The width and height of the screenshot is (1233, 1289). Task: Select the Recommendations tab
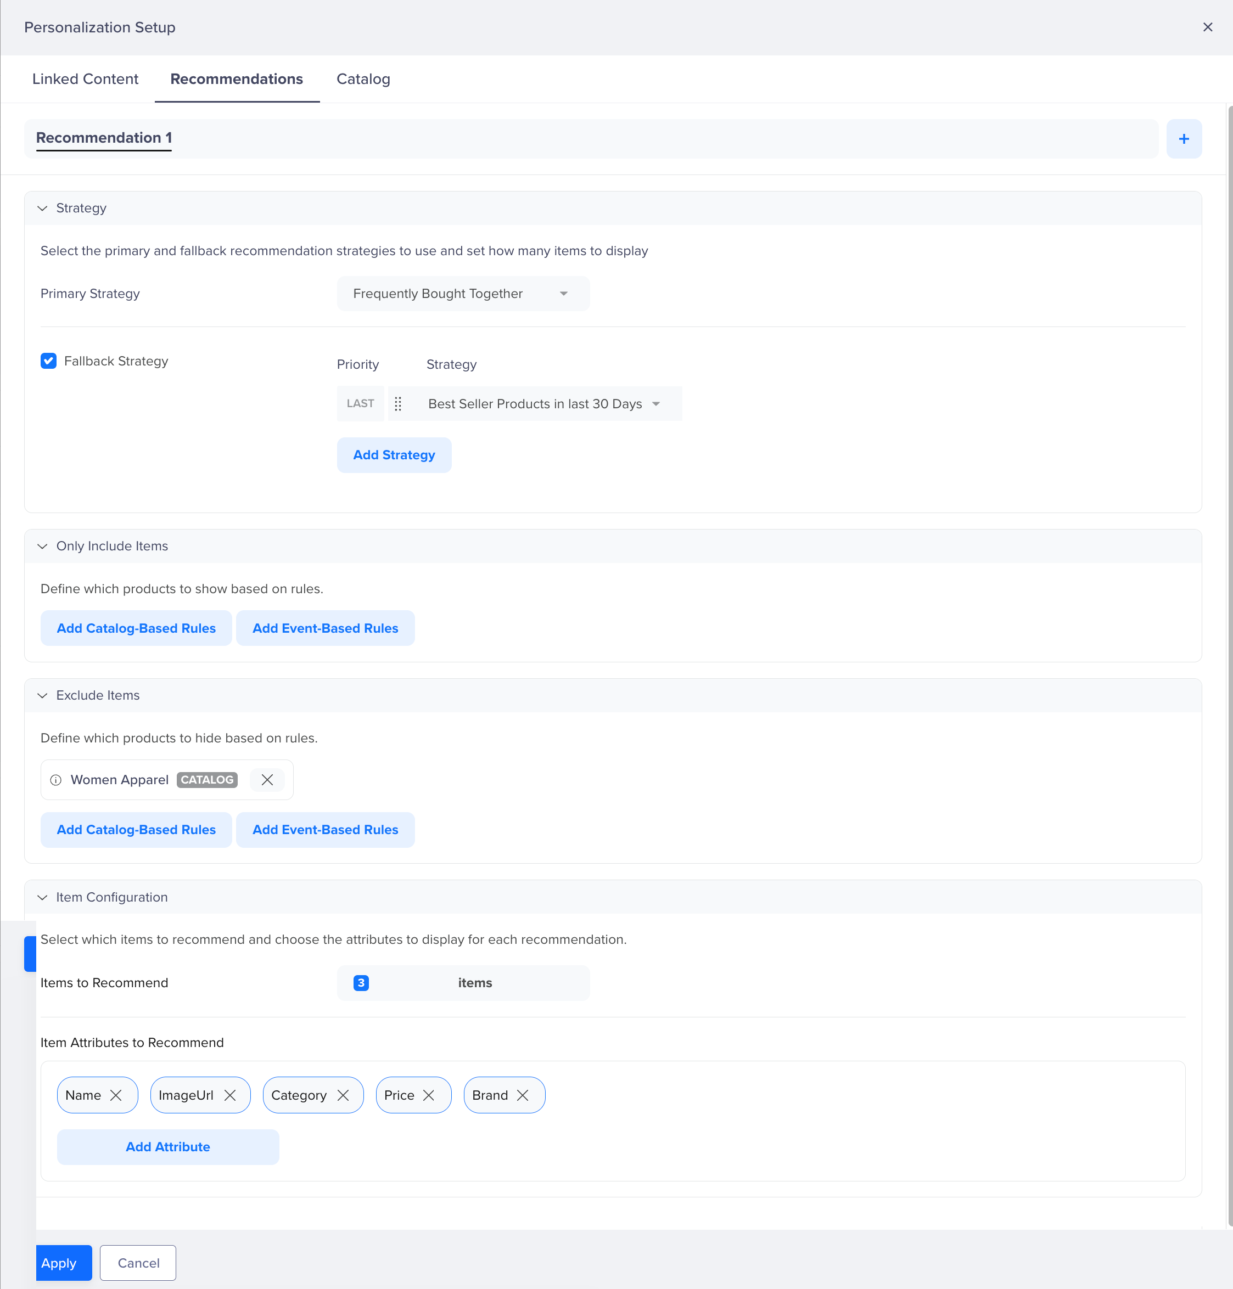pos(237,79)
